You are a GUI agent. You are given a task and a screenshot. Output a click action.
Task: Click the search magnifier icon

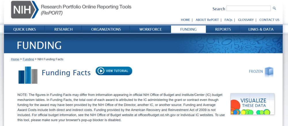click(x=274, y=8)
